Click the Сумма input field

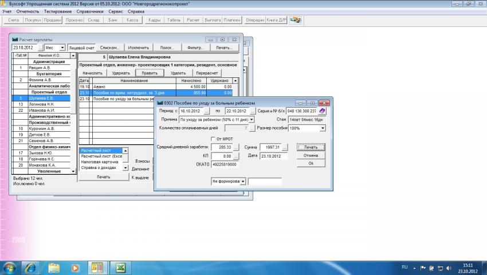pyautogui.click(x=269, y=147)
